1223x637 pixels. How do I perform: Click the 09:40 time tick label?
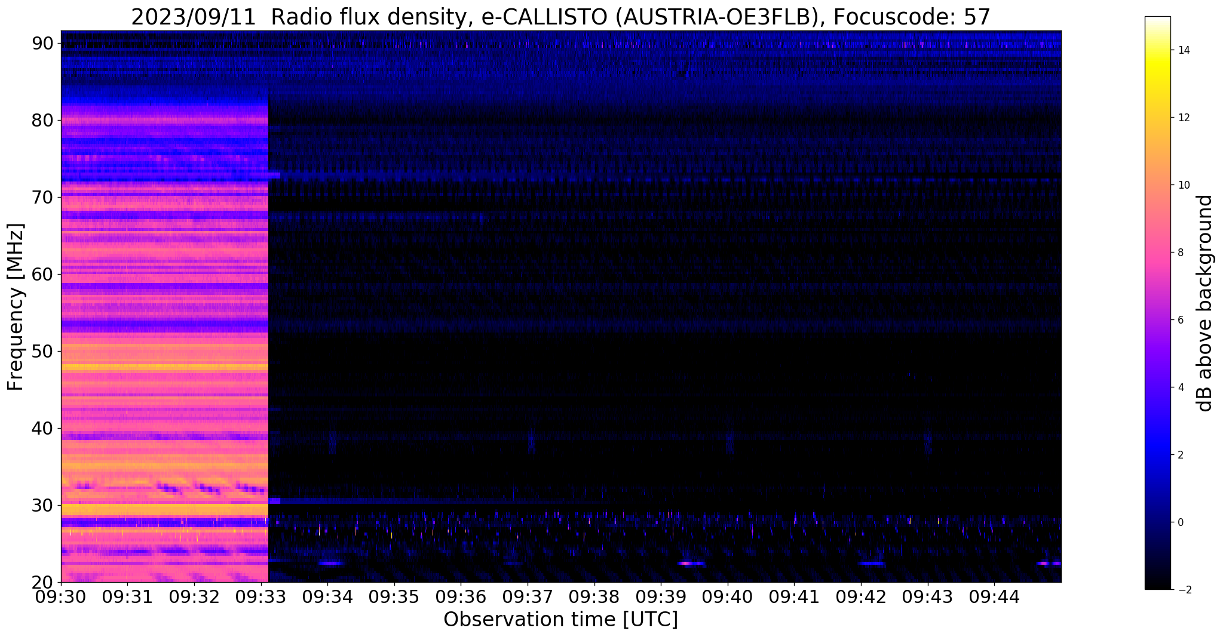(728, 596)
